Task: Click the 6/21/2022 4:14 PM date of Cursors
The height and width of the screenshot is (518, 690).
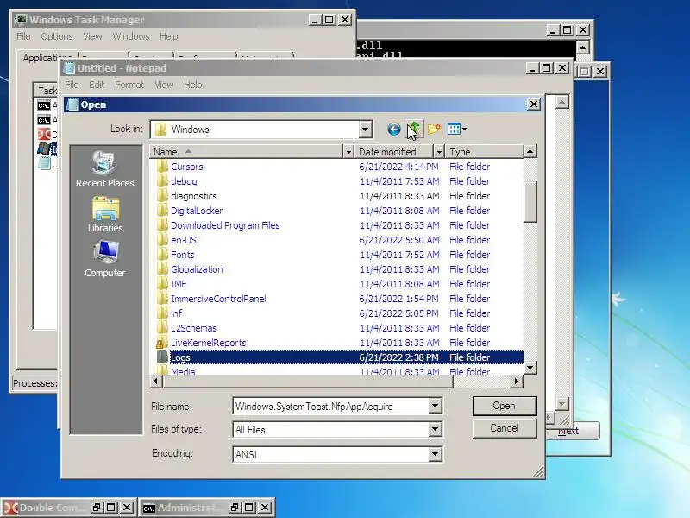Action: [398, 167]
